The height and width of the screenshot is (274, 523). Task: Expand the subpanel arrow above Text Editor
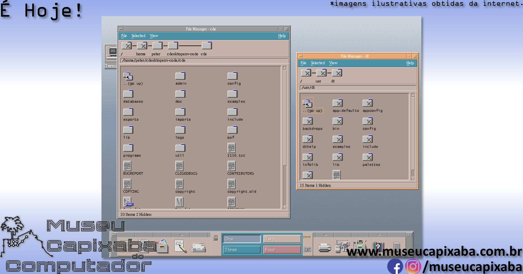coord(181,235)
